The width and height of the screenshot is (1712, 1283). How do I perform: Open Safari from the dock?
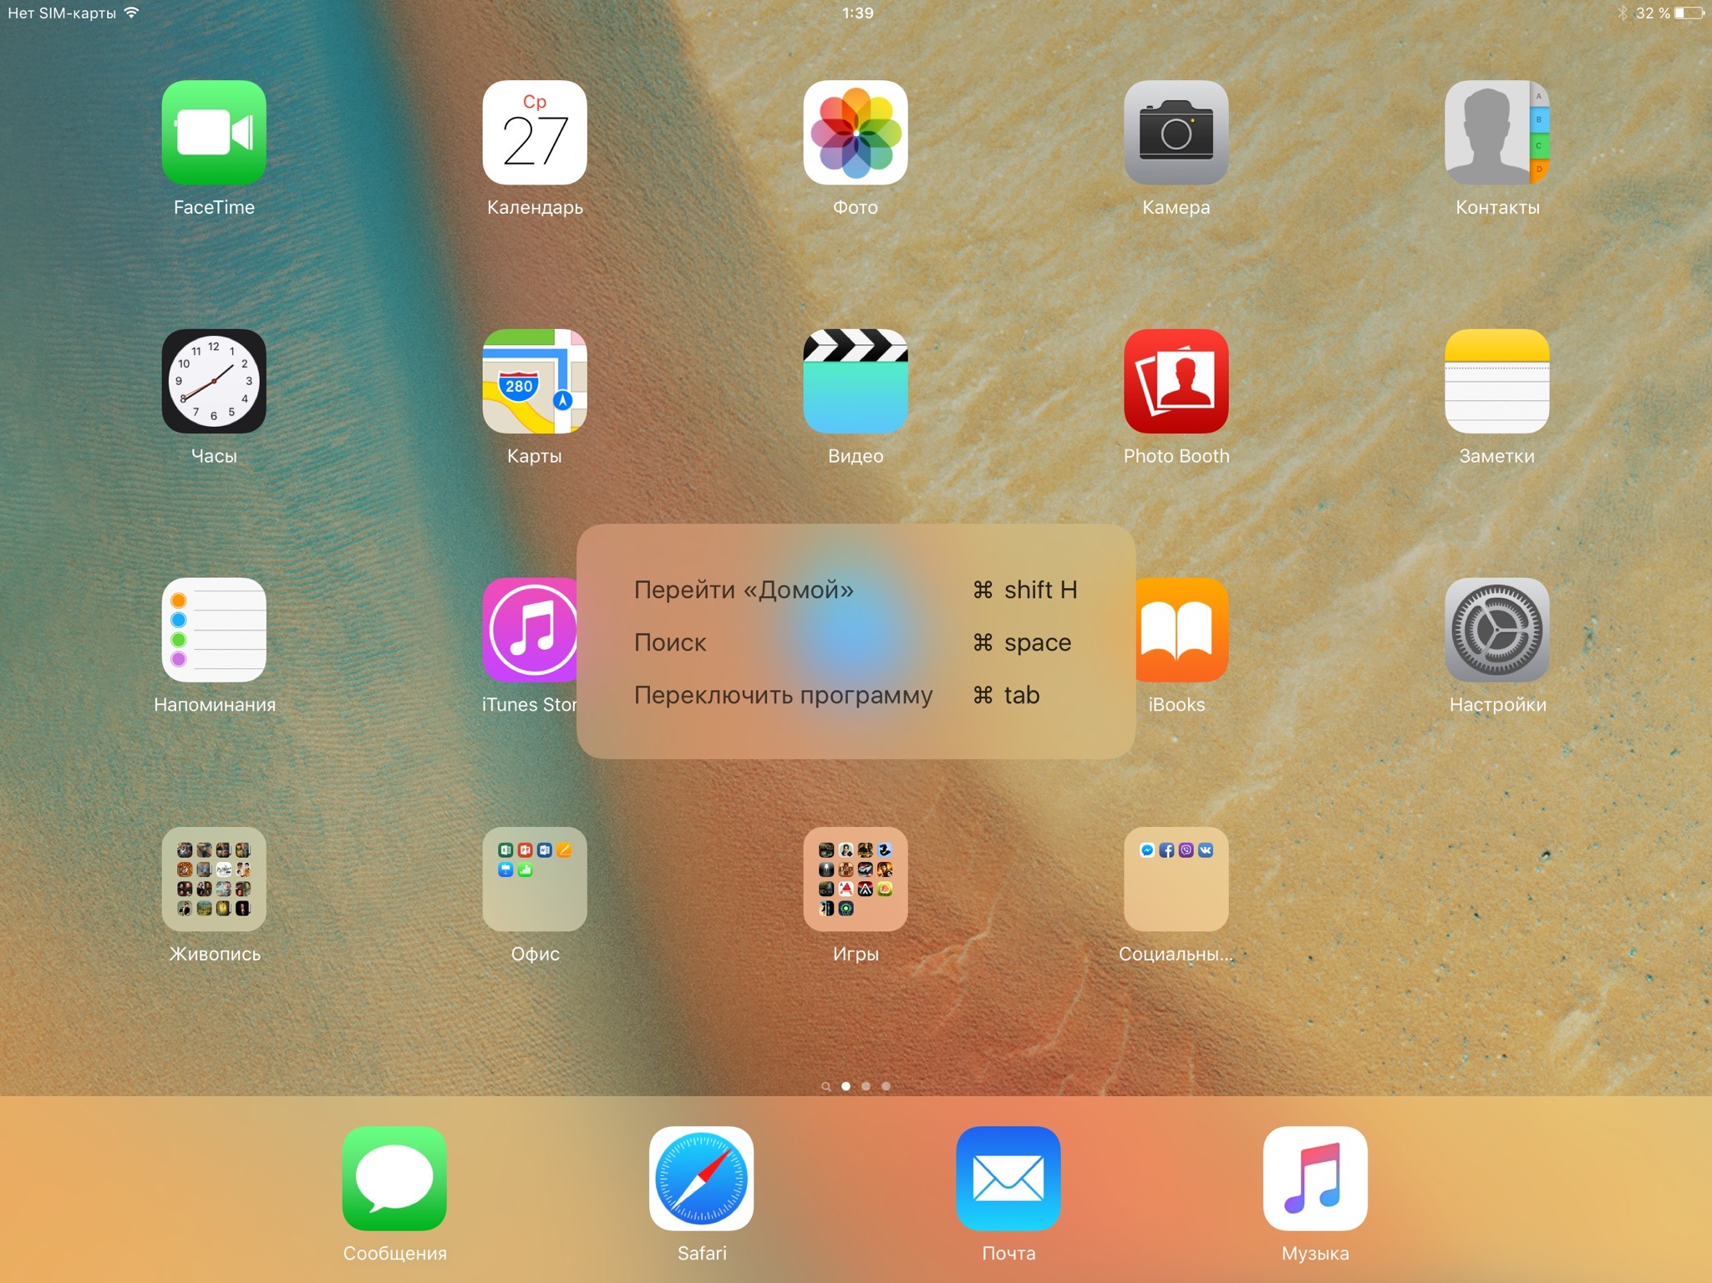point(701,1178)
